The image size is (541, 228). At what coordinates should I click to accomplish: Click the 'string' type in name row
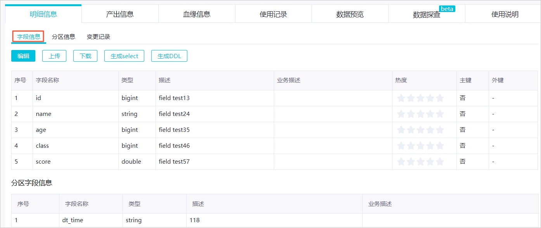(x=129, y=114)
